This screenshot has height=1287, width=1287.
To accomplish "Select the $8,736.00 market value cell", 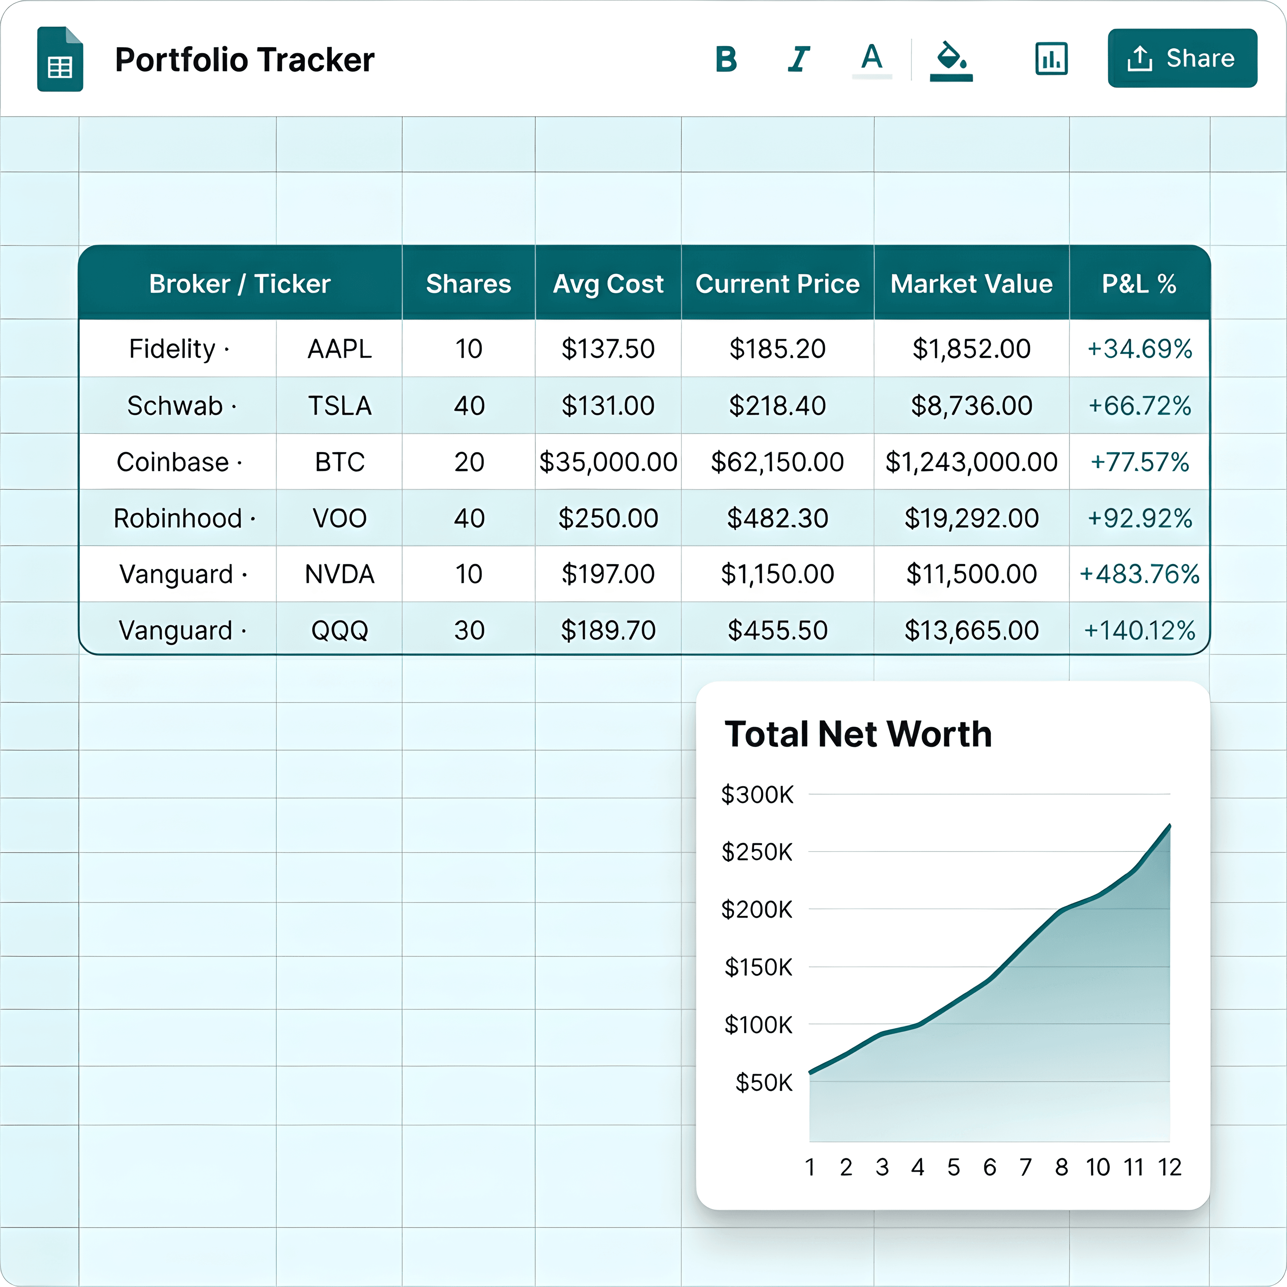I will (x=971, y=405).
